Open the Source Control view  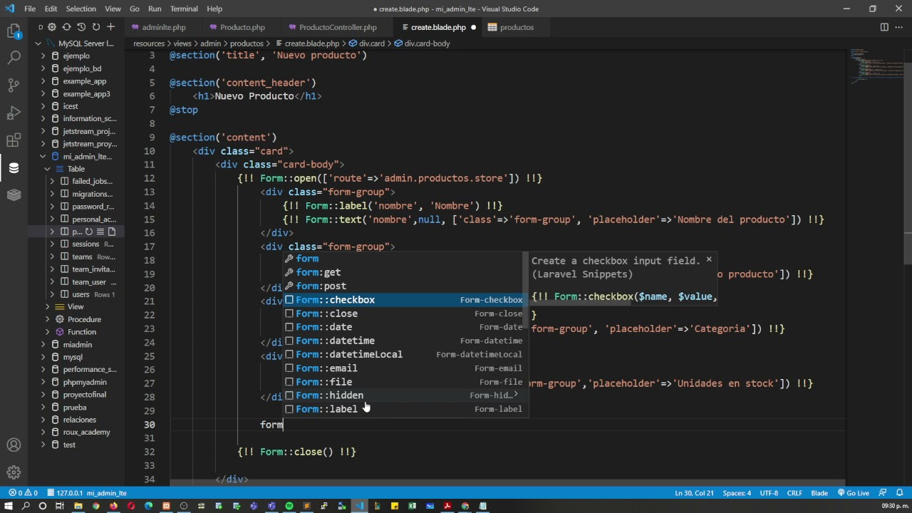coord(14,85)
